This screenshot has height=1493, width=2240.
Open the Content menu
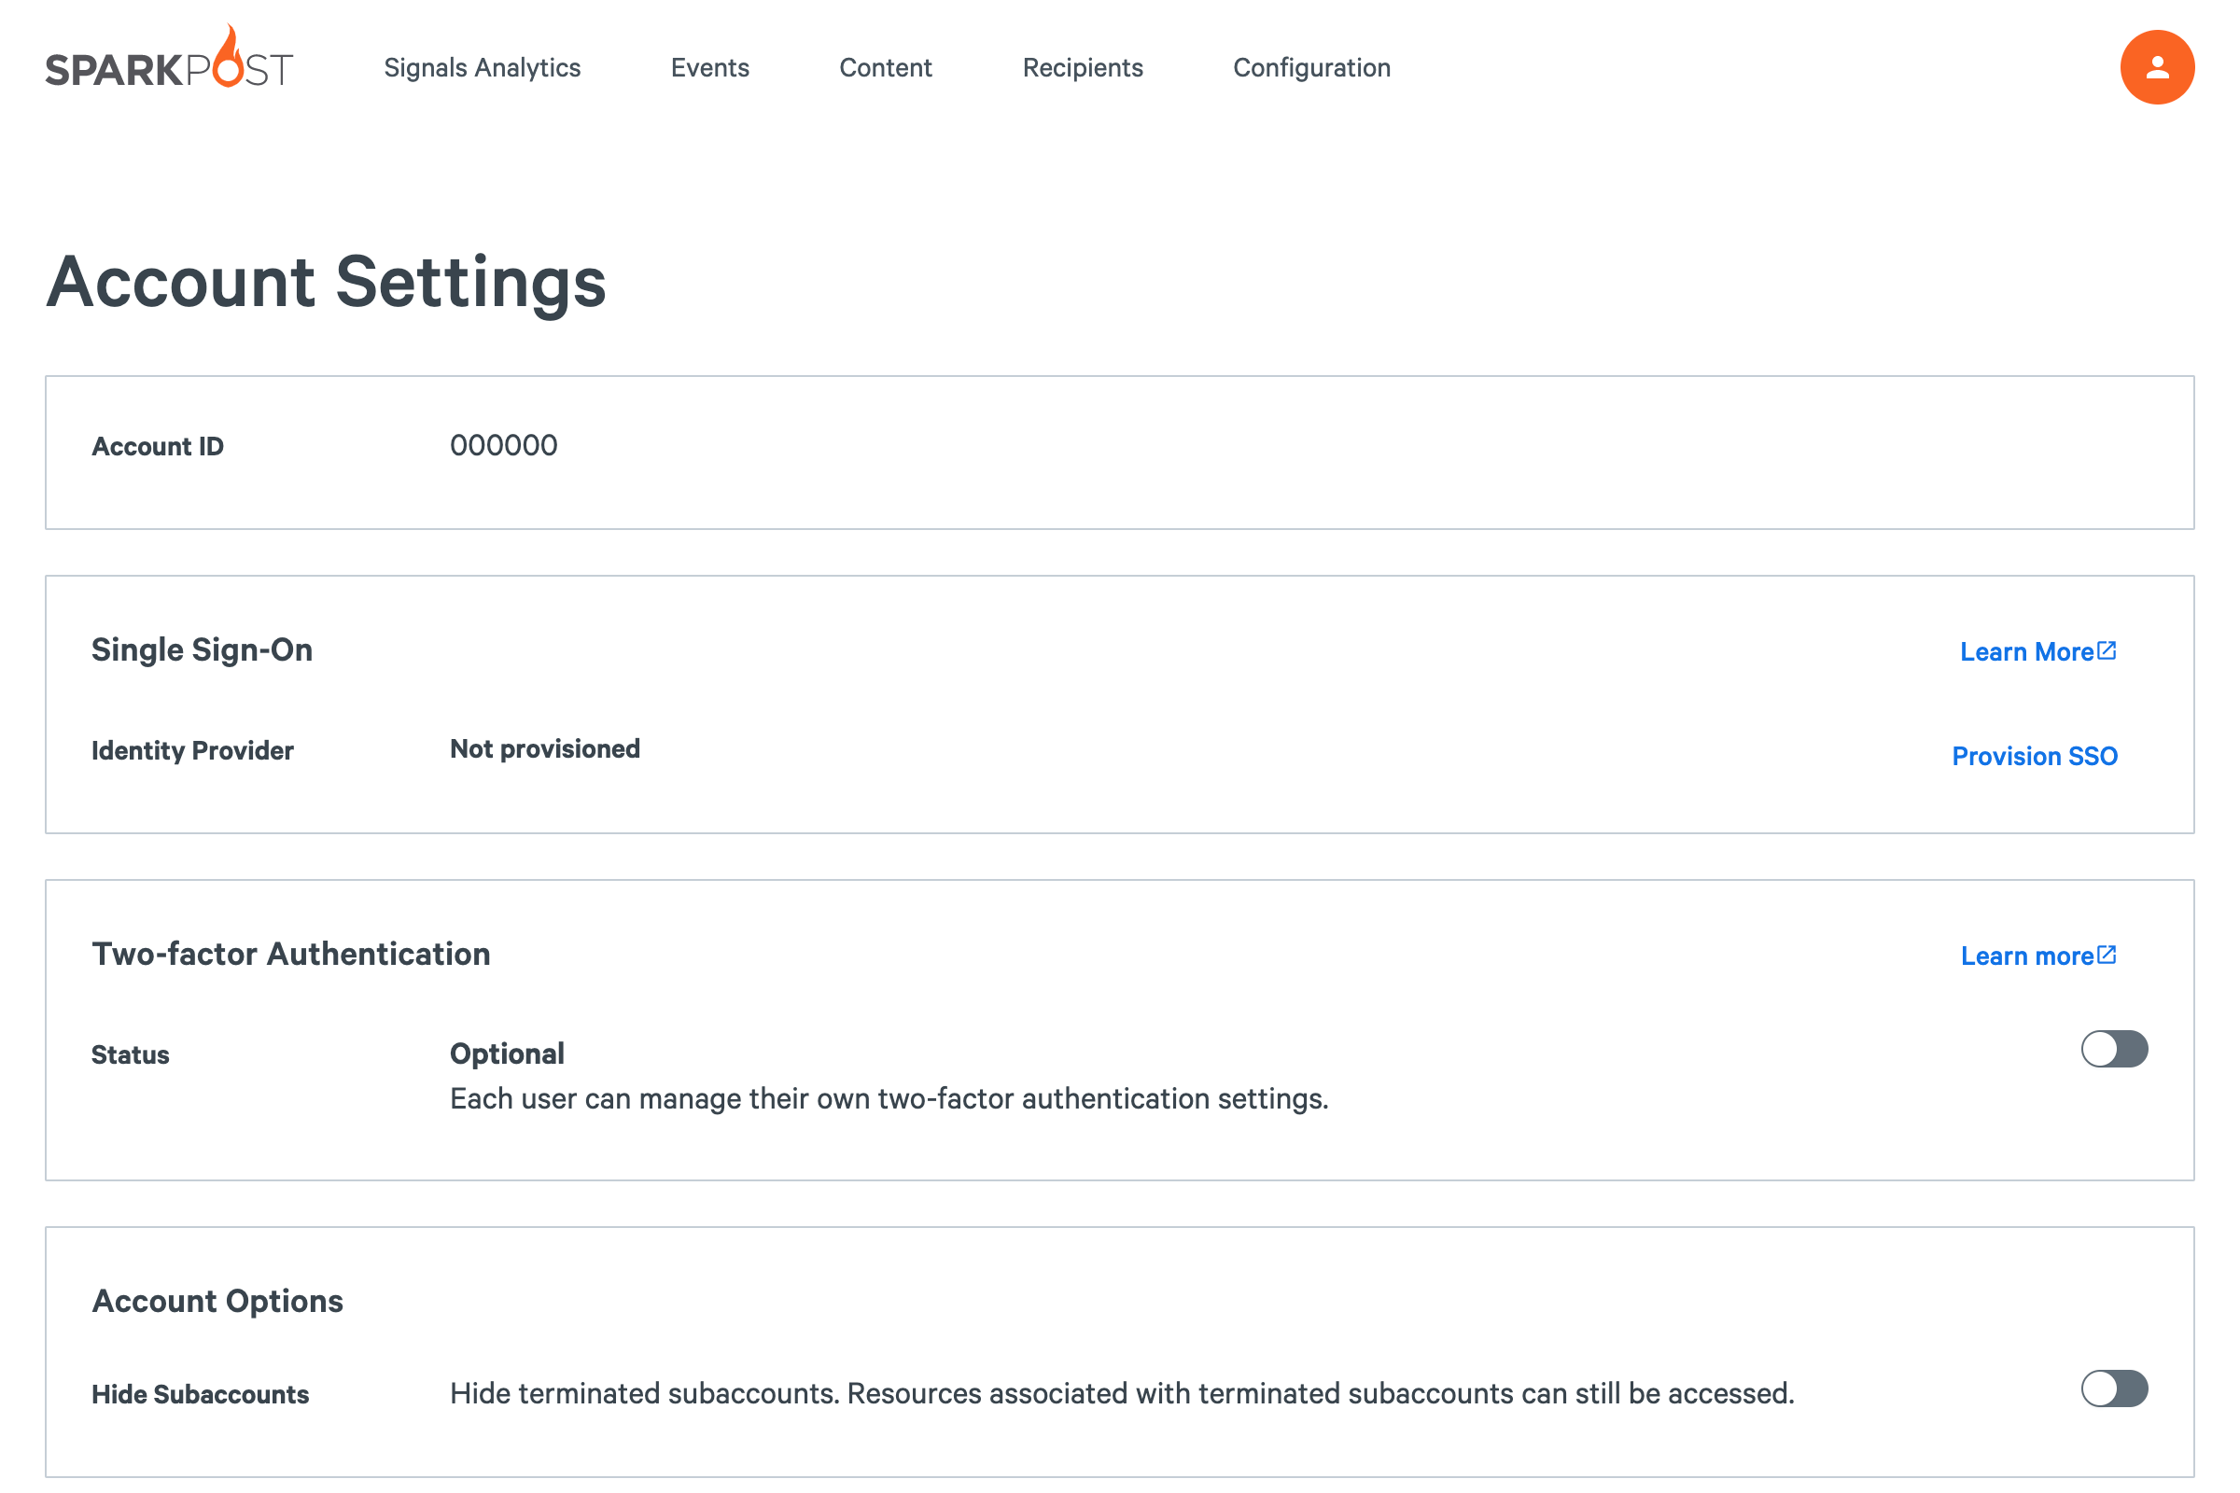click(x=886, y=67)
